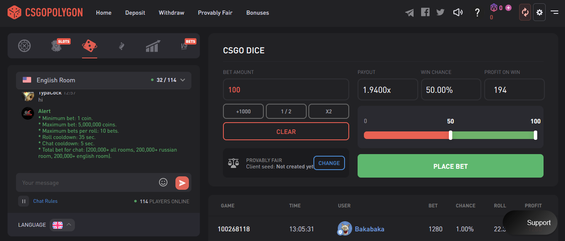Viewport: 565px width, 241px height.
Task: Open the Provably Fair menu item
Action: click(215, 13)
